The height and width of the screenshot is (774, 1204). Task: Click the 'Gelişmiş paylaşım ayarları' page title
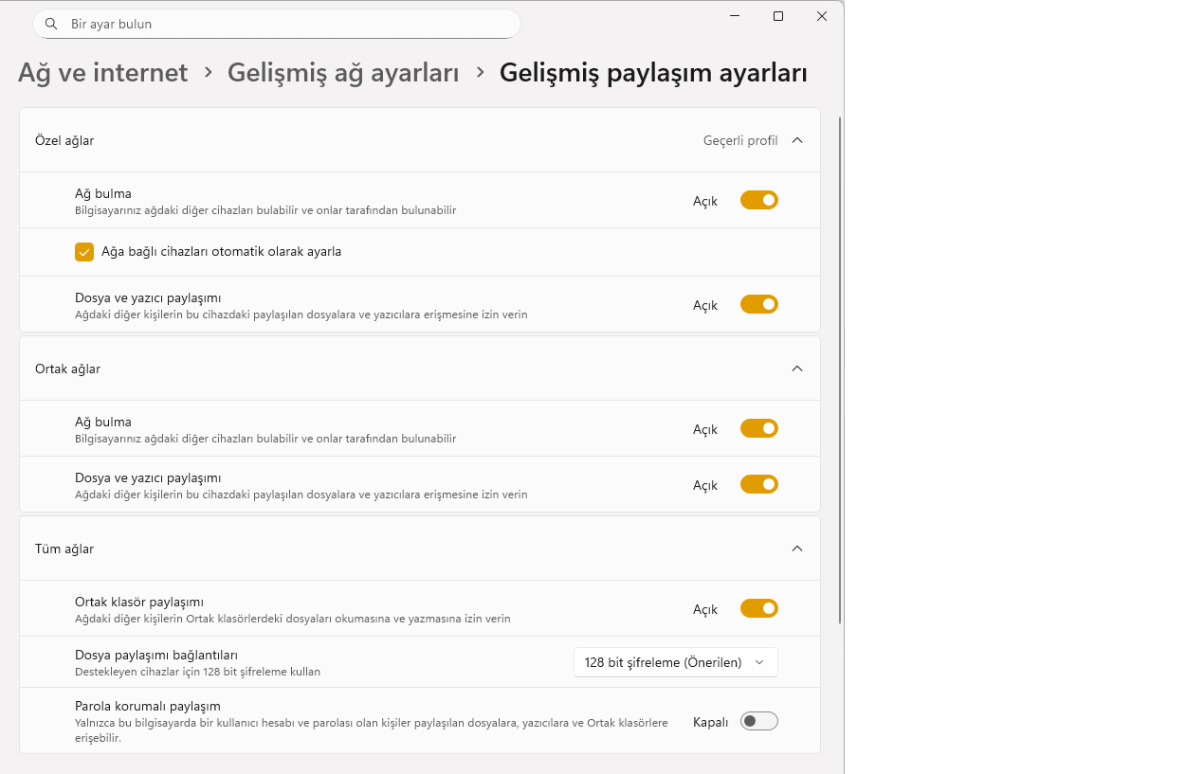pos(653,73)
